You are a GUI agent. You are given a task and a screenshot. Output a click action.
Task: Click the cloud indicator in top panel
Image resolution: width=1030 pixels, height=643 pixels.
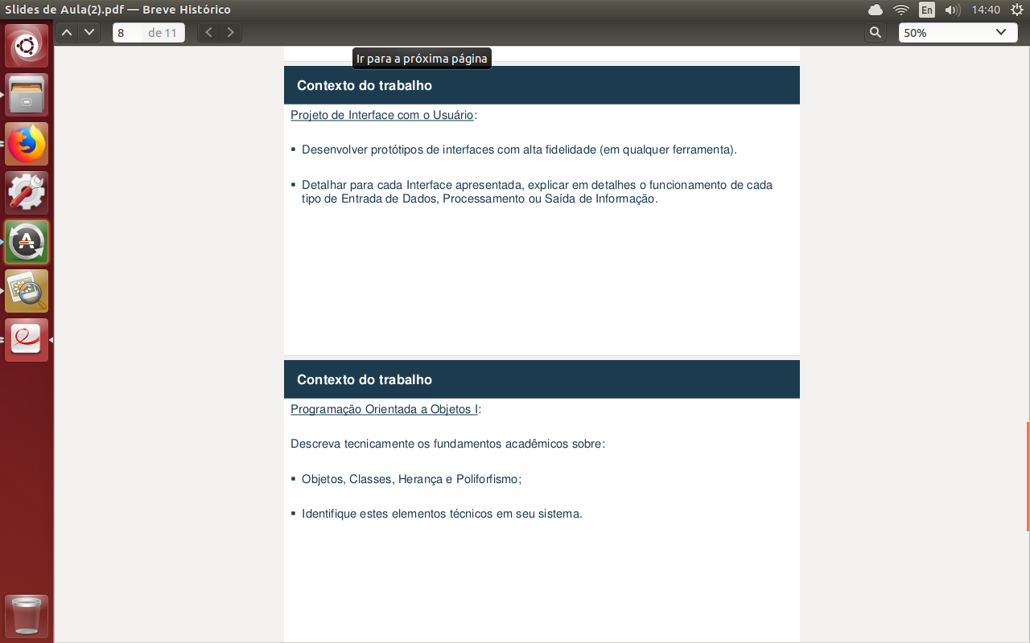click(x=875, y=10)
